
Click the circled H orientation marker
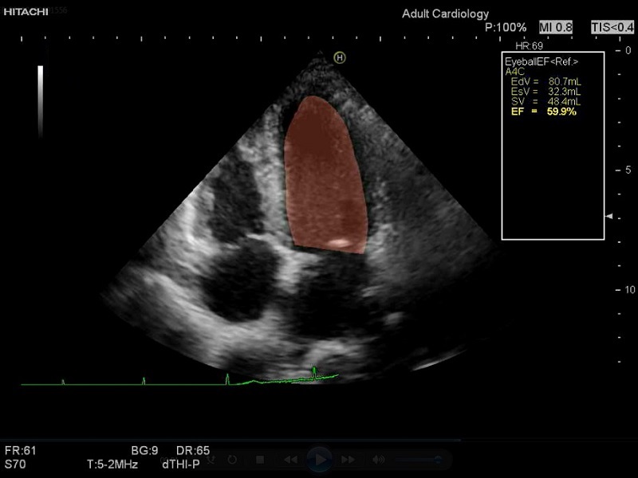pos(339,57)
